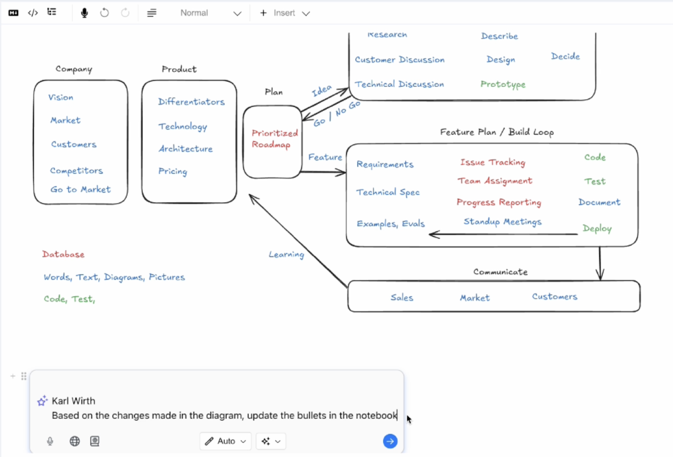This screenshot has width=673, height=457.
Task: Open the text alignment icon
Action: 152,13
